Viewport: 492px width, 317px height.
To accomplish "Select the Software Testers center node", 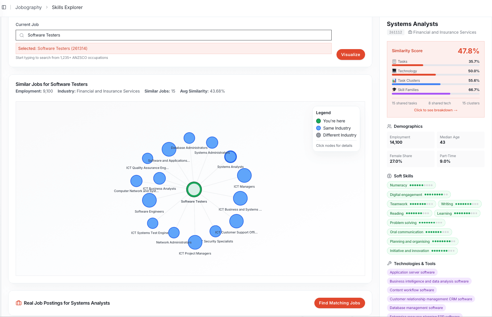I will point(194,189).
